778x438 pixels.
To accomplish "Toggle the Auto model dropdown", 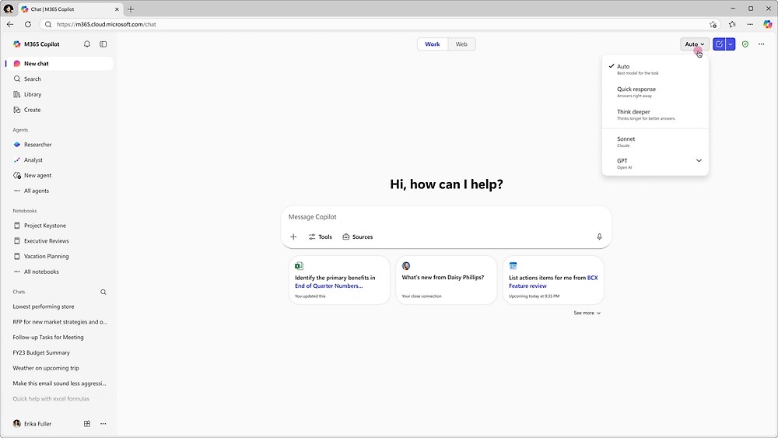I will coord(694,44).
